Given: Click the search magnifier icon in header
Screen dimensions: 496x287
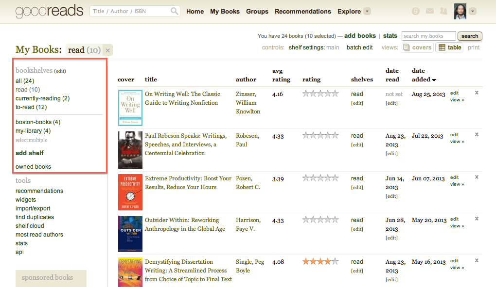Looking at the screenshot, I should click(174, 11).
